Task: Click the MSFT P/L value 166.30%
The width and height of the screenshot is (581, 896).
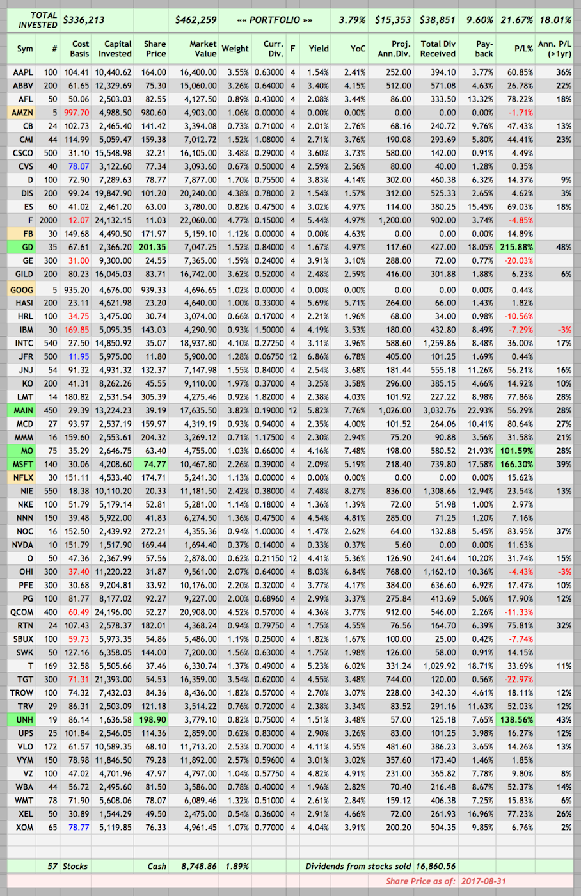Action: coord(516,464)
